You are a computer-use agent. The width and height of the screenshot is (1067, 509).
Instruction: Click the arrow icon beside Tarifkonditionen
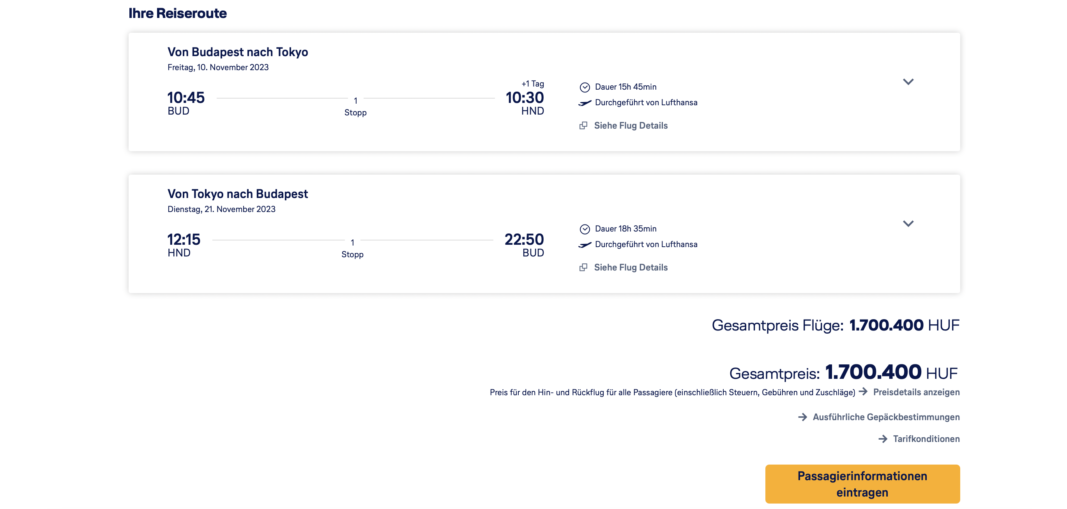pyautogui.click(x=883, y=438)
